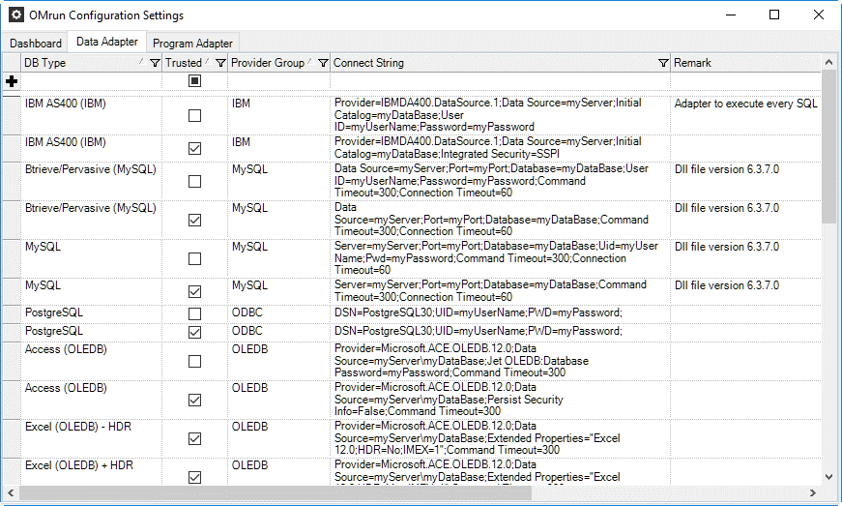Maximize the OMrun Configuration Settings window
Screen dimensions: 842x506
774,15
